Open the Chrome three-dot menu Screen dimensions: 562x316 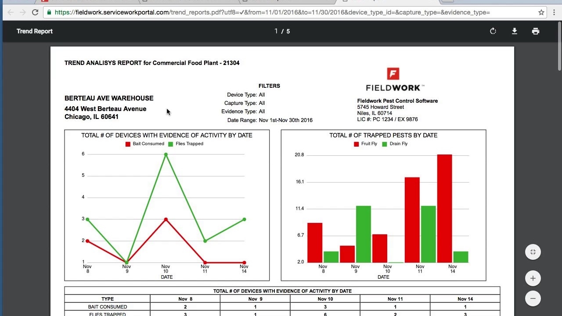coord(554,12)
